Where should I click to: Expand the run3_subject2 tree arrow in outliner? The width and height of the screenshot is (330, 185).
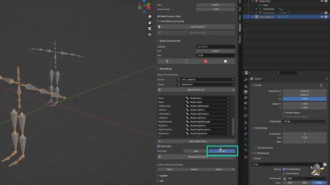253,17
